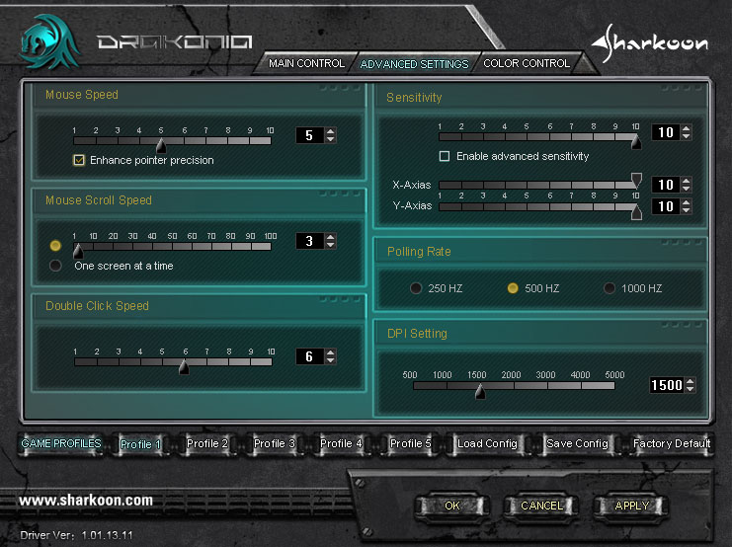Open www.sharkoon.com link
Screen dimensions: 732x547
pyautogui.click(x=86, y=501)
